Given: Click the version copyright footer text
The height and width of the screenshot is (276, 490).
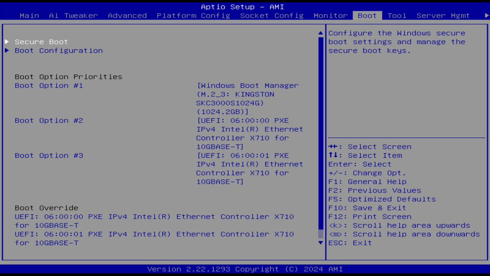Looking at the screenshot, I should click(245, 269).
